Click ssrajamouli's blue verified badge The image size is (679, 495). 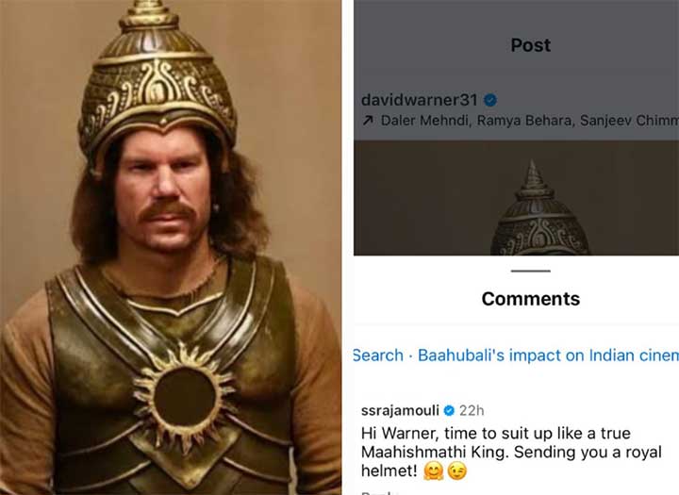[x=450, y=410]
